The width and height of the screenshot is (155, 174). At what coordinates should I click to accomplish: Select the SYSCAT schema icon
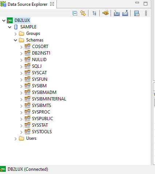(x=27, y=73)
